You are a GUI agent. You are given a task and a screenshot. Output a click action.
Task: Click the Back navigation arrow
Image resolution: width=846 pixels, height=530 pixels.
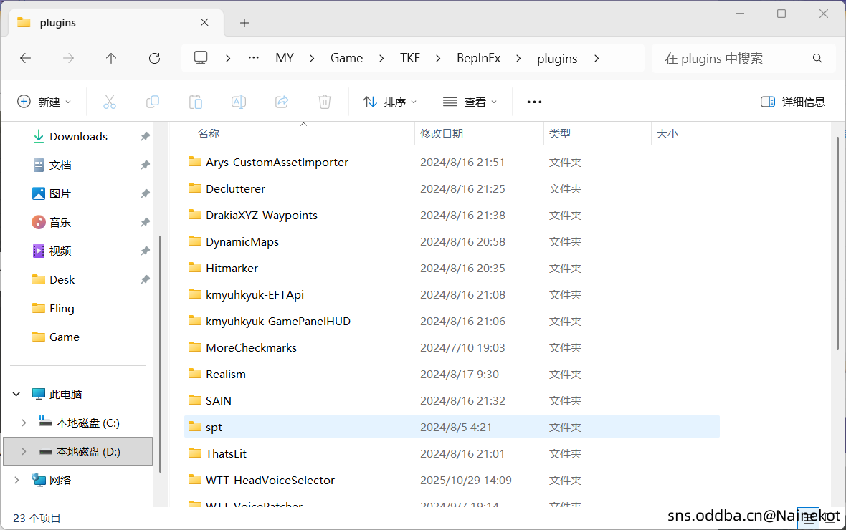(26, 59)
